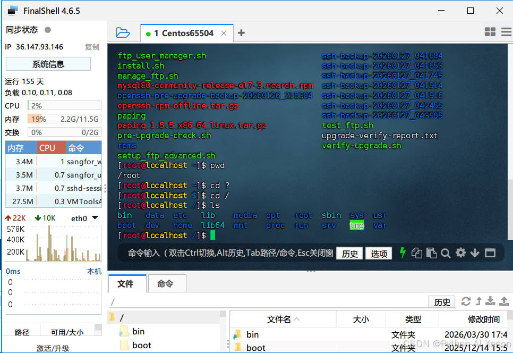This screenshot has height=353, width=513.
Task: Sort file list by 类型 column
Action: pyautogui.click(x=413, y=320)
